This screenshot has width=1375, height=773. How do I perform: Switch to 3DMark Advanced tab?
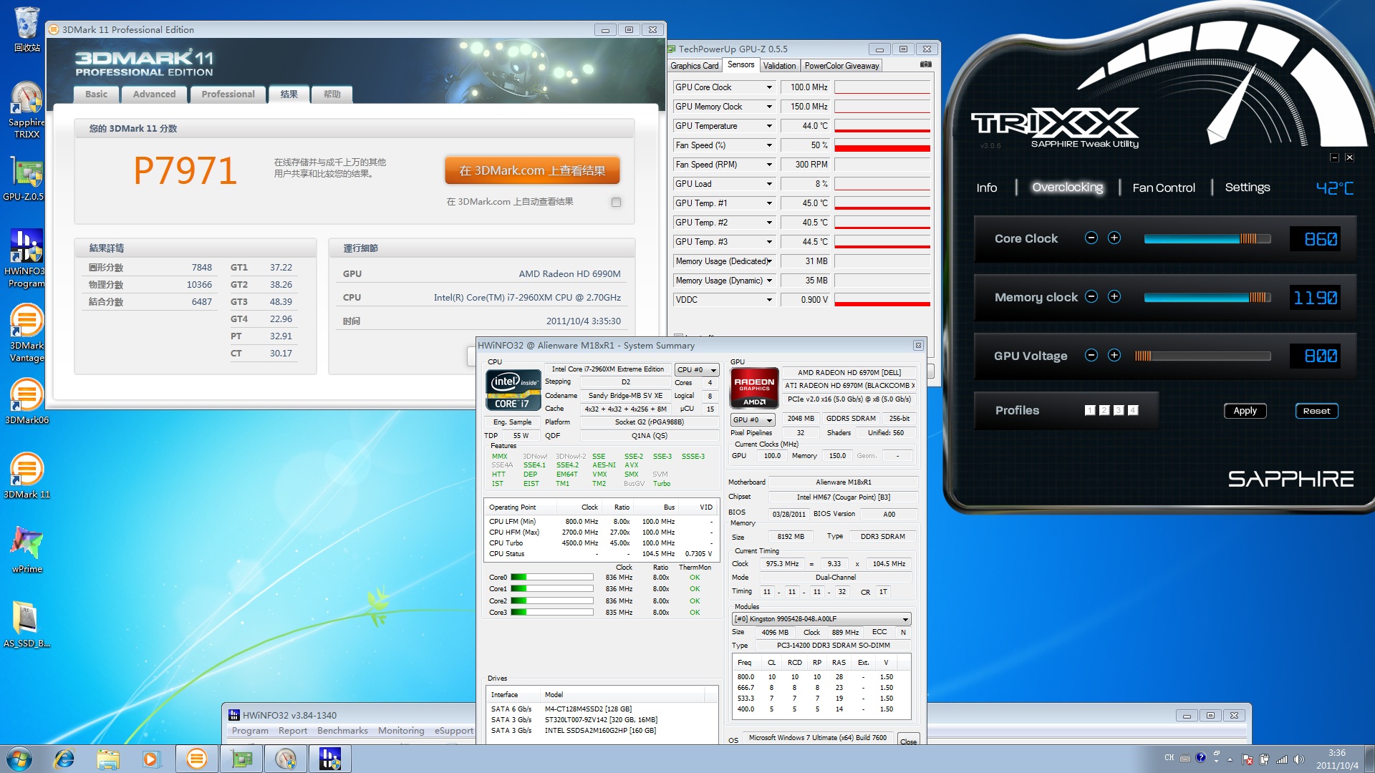point(154,94)
